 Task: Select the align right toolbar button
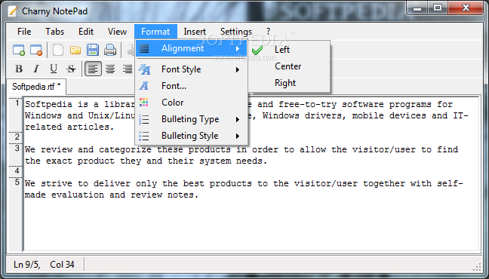(128, 69)
